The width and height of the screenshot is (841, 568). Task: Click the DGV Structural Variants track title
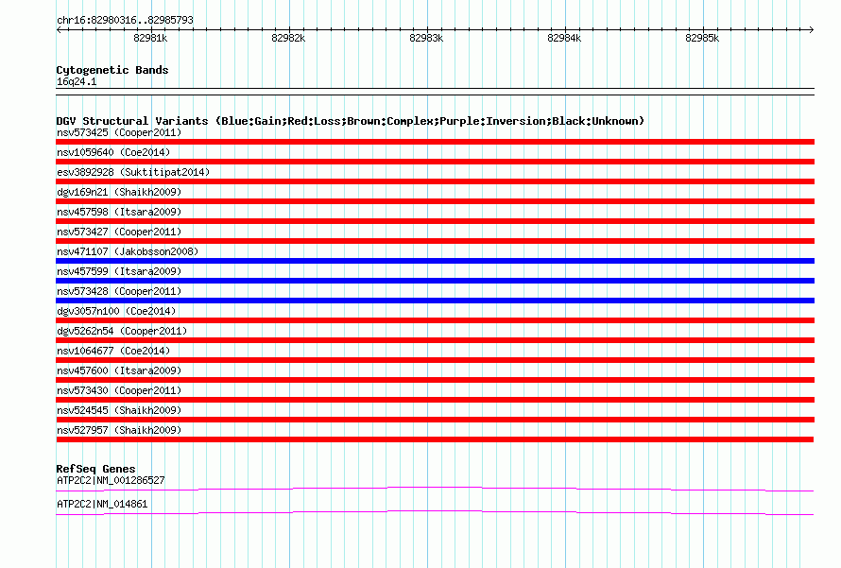pyautogui.click(x=350, y=121)
